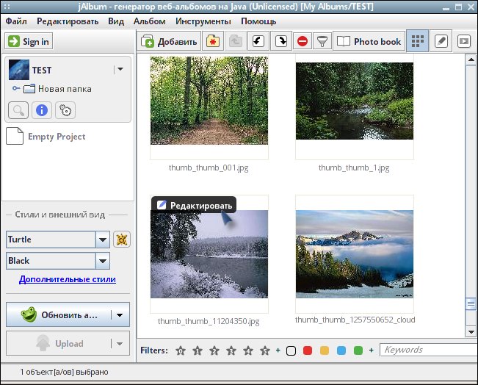Open the Редактировать menu in the menu bar
Screen dimensions: 478x385
[x=68, y=21]
